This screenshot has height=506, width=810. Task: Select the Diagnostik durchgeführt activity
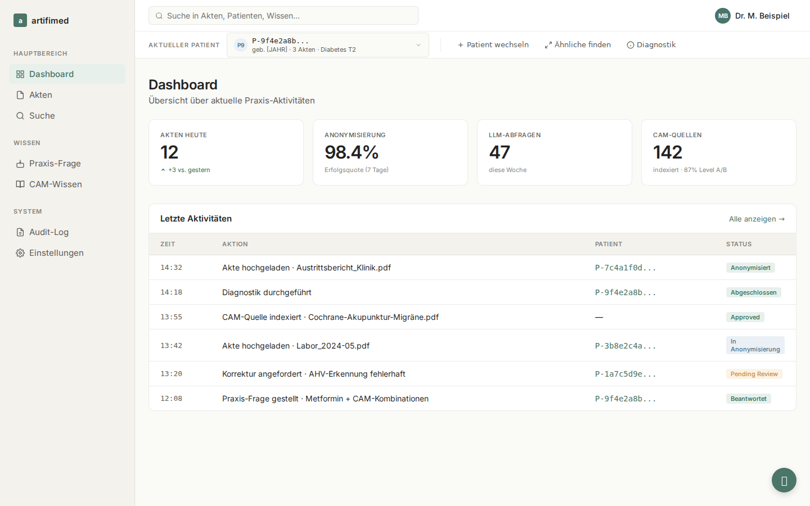(x=472, y=292)
